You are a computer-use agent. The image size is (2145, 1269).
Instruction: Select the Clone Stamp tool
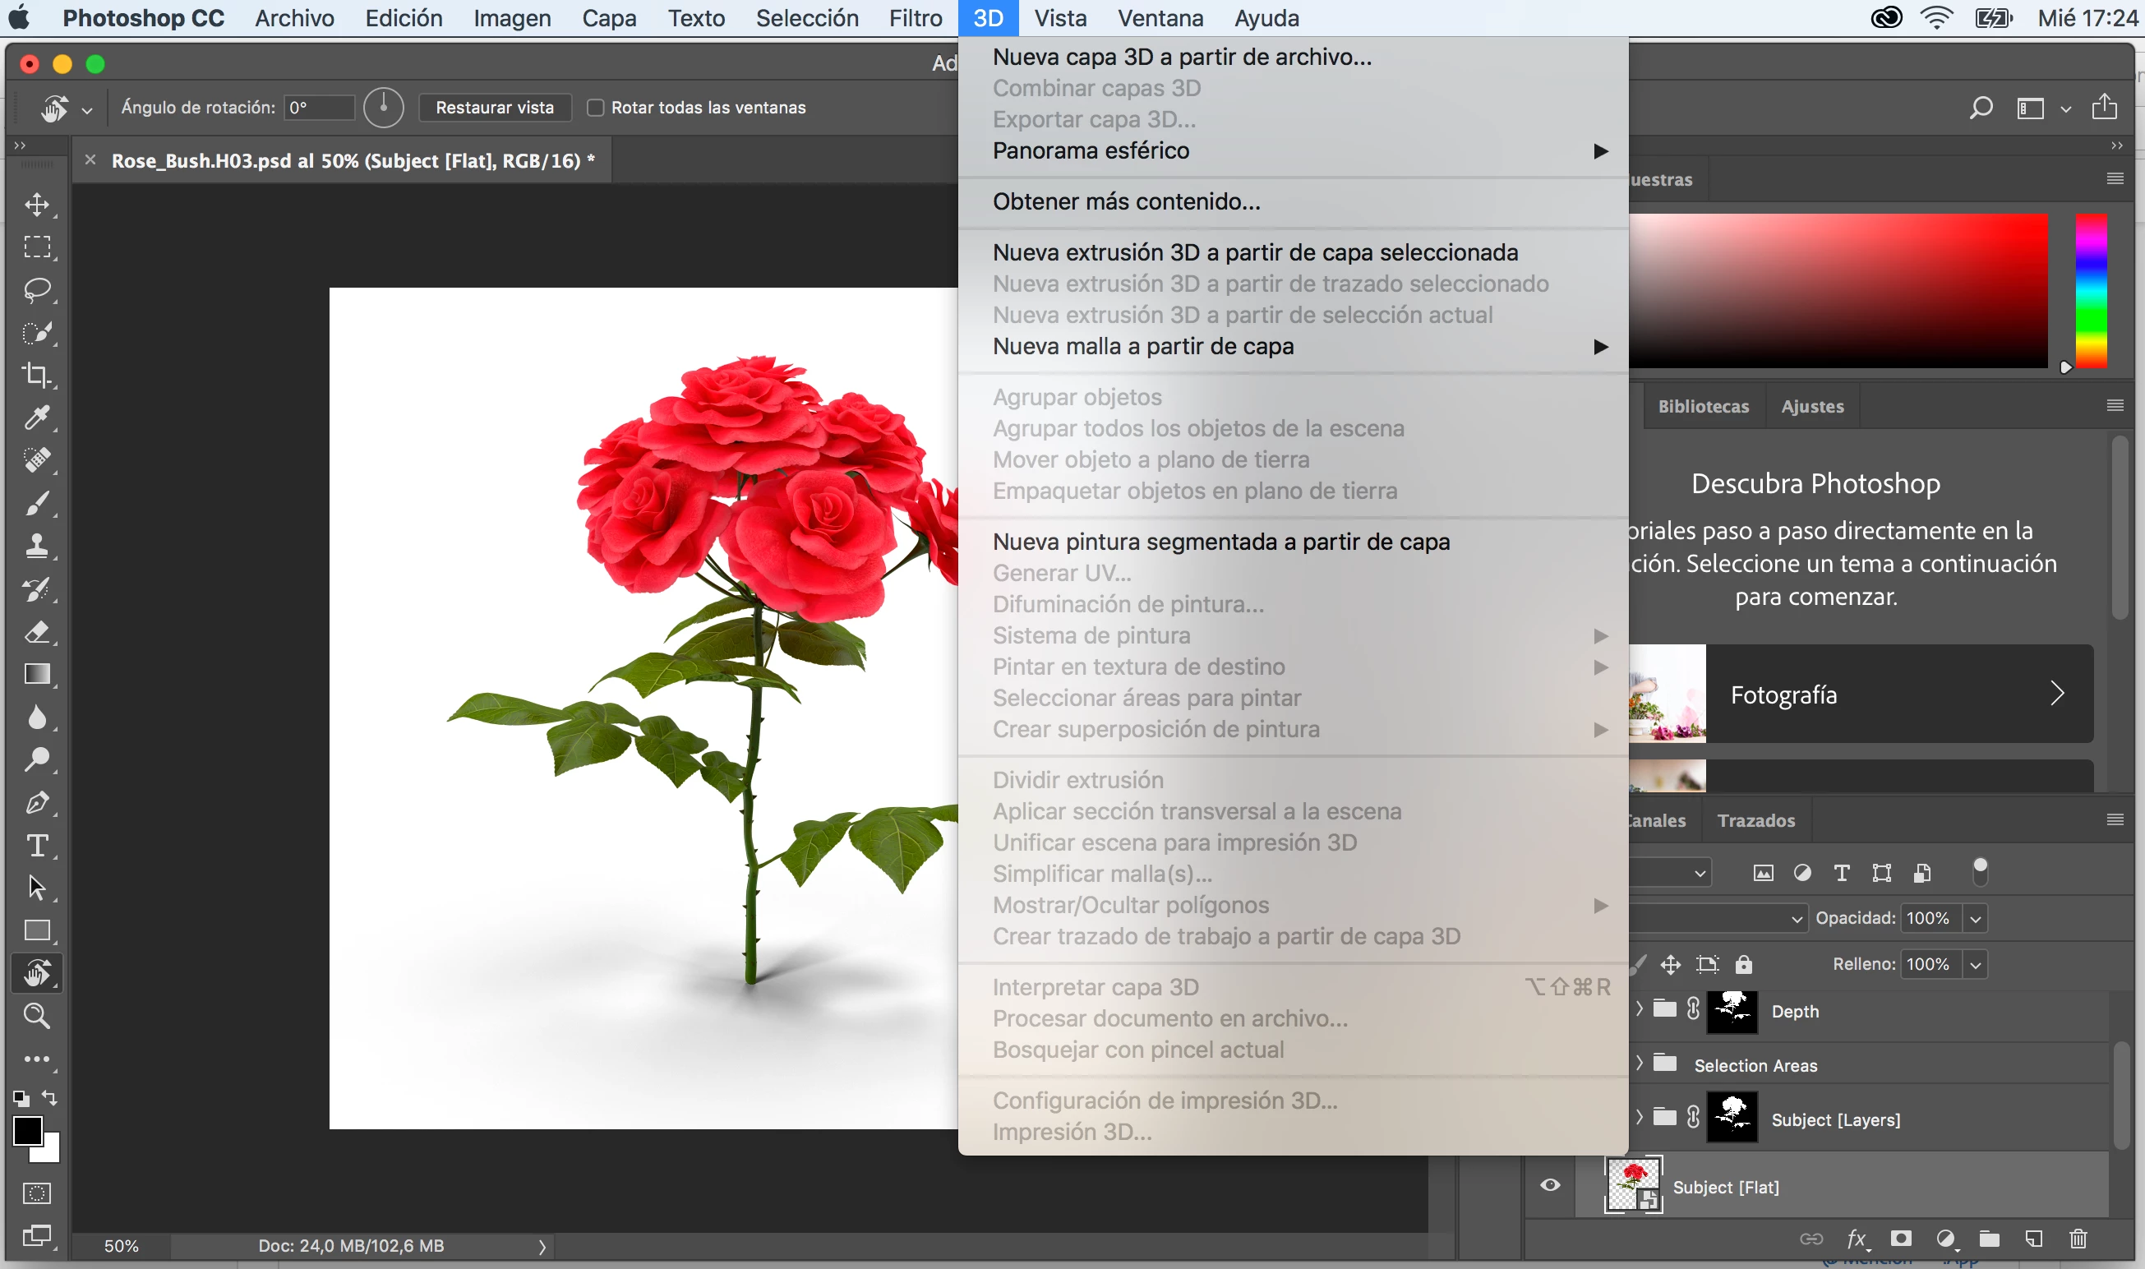pyautogui.click(x=37, y=547)
